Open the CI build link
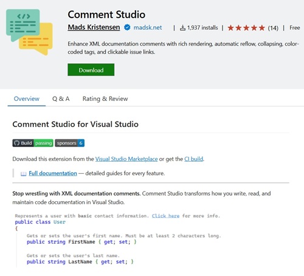This screenshot has width=304, height=276. point(193,159)
